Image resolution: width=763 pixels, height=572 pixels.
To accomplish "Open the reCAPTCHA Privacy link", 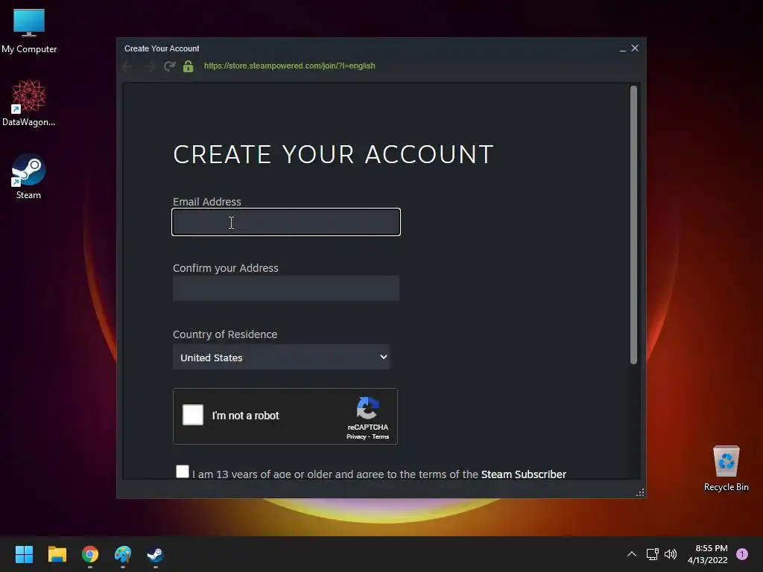I will point(356,436).
